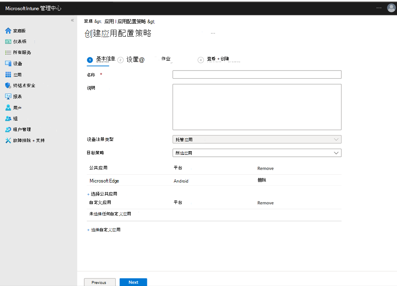Select the 设备 devices icon

[x=8, y=64]
